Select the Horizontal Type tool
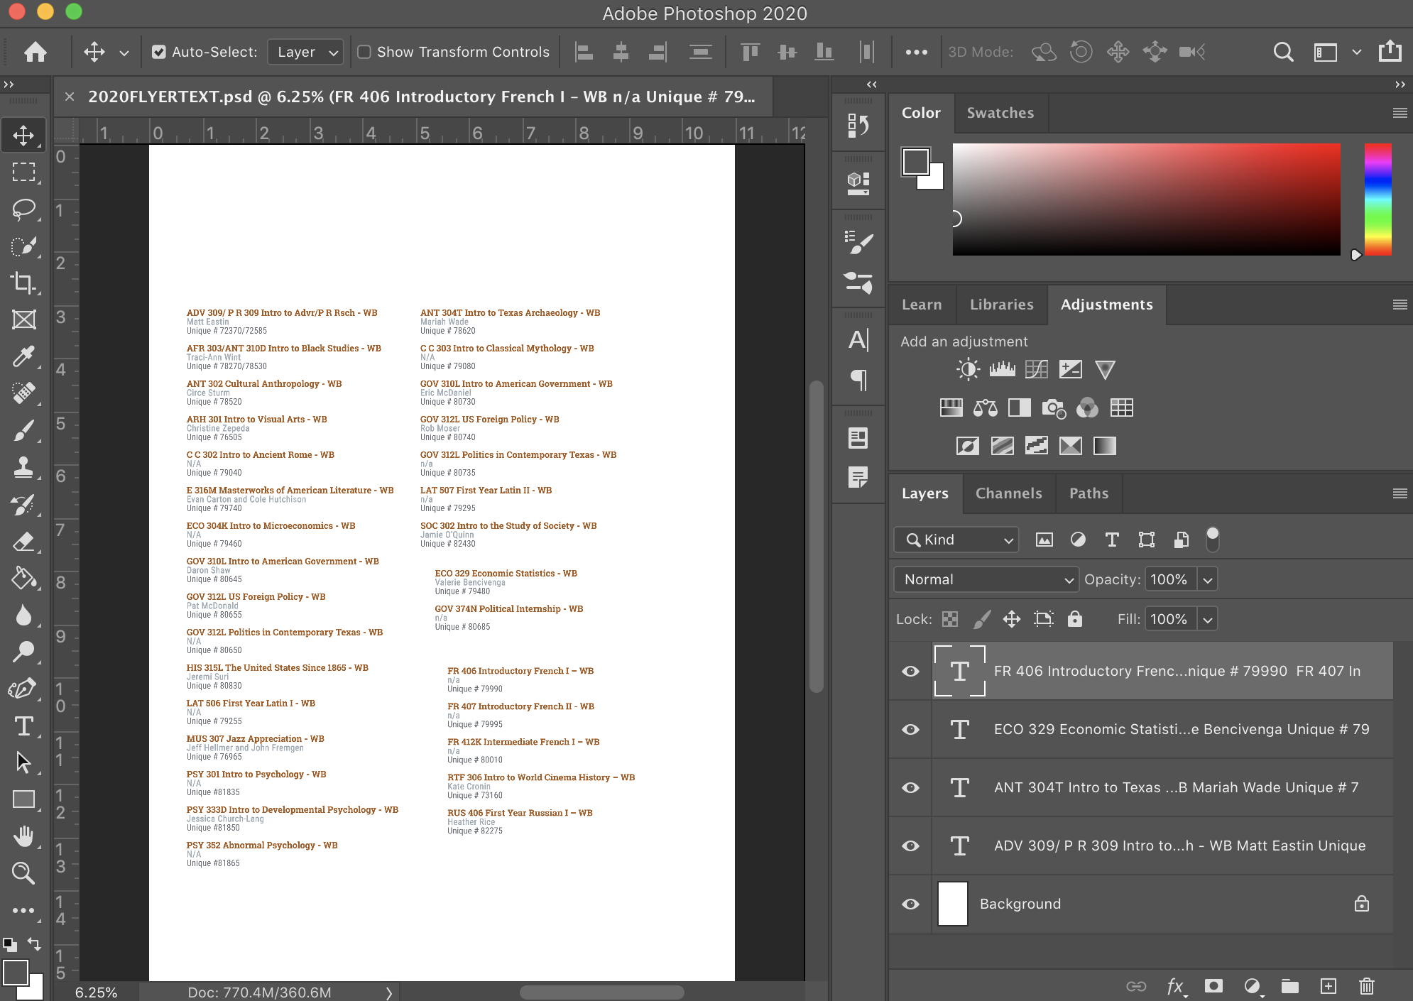Image resolution: width=1413 pixels, height=1001 pixels. (x=23, y=726)
